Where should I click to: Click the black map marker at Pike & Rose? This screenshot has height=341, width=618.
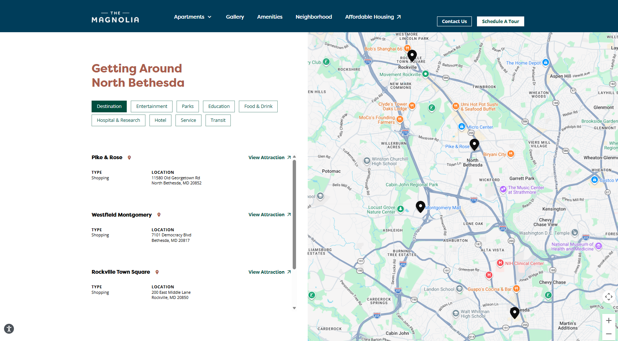(x=474, y=145)
